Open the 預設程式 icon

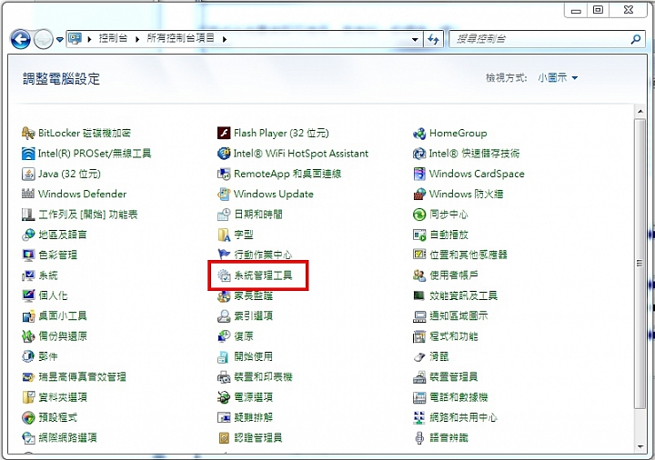(x=28, y=417)
